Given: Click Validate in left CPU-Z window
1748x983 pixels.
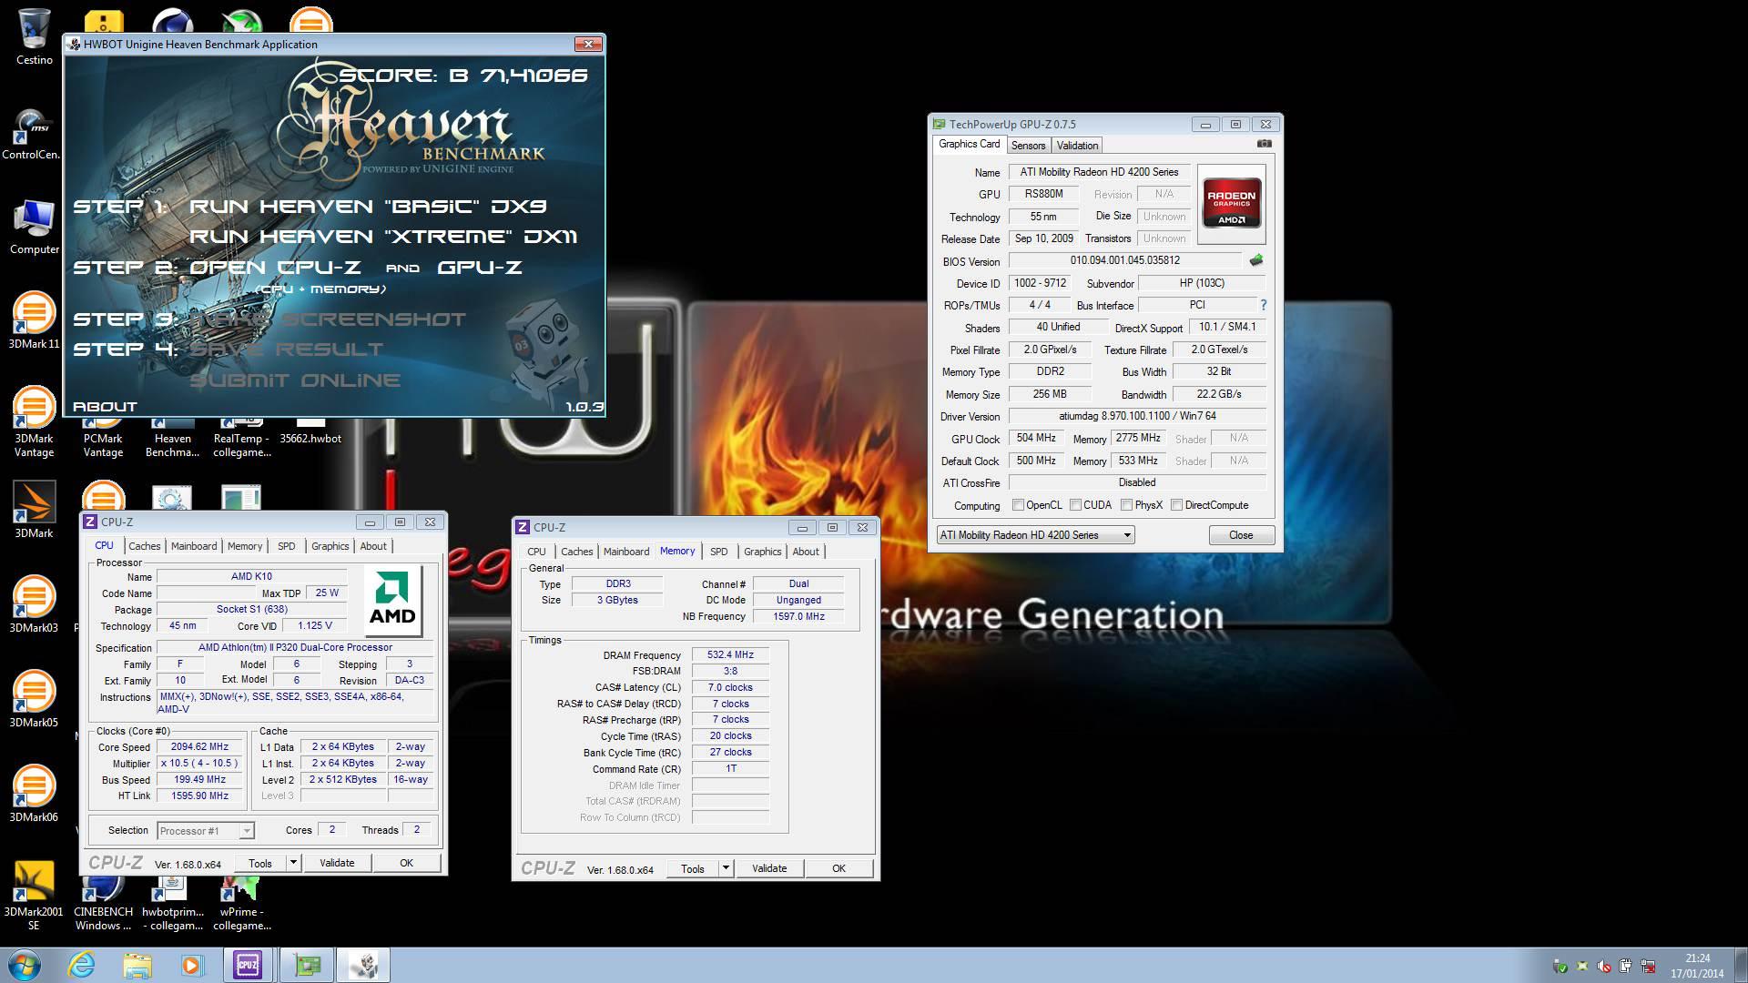Looking at the screenshot, I should click(337, 863).
